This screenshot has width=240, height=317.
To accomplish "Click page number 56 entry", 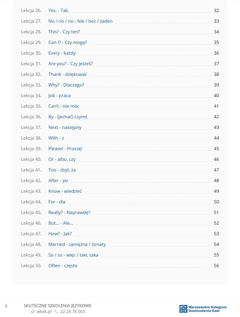I will (x=216, y=266).
